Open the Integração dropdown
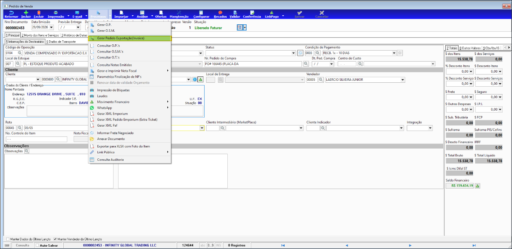This screenshot has width=512, height=249. point(430,128)
